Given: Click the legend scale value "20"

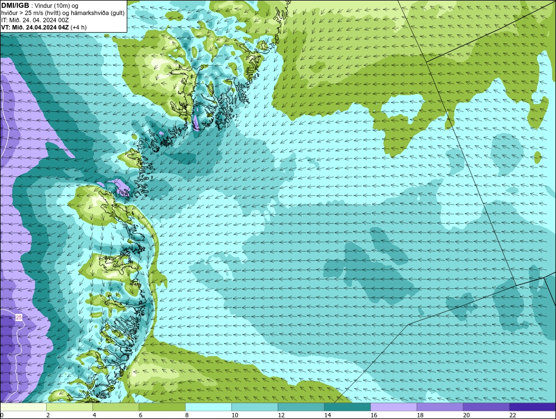Looking at the screenshot, I should point(466,416).
